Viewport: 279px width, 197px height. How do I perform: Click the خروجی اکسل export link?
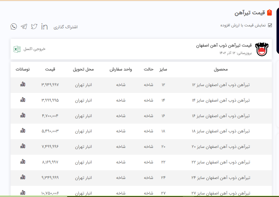tap(35, 49)
